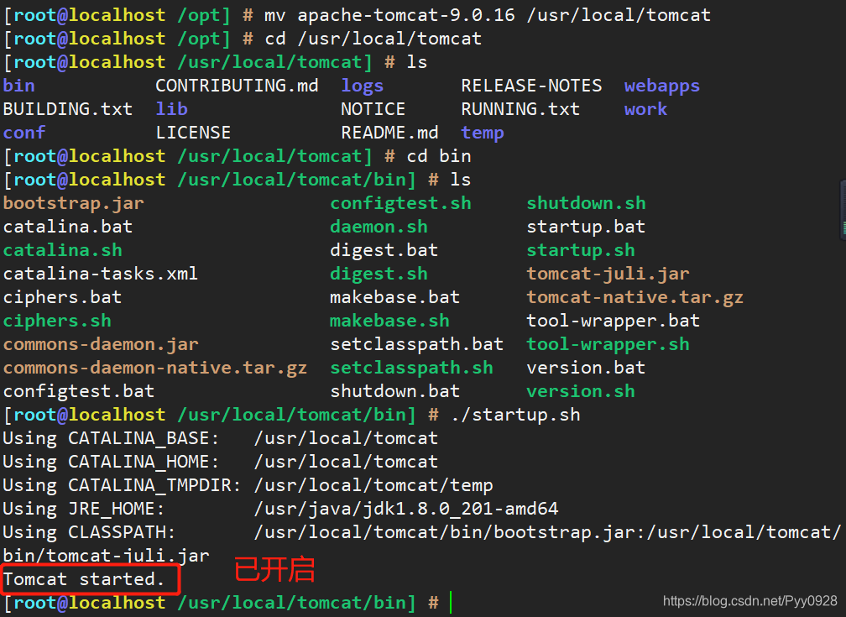The image size is (846, 617).
Task: Click the green makebase.sh file name
Action: click(x=389, y=321)
